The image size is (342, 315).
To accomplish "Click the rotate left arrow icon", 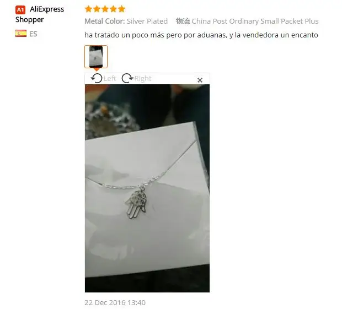I will coord(97,78).
